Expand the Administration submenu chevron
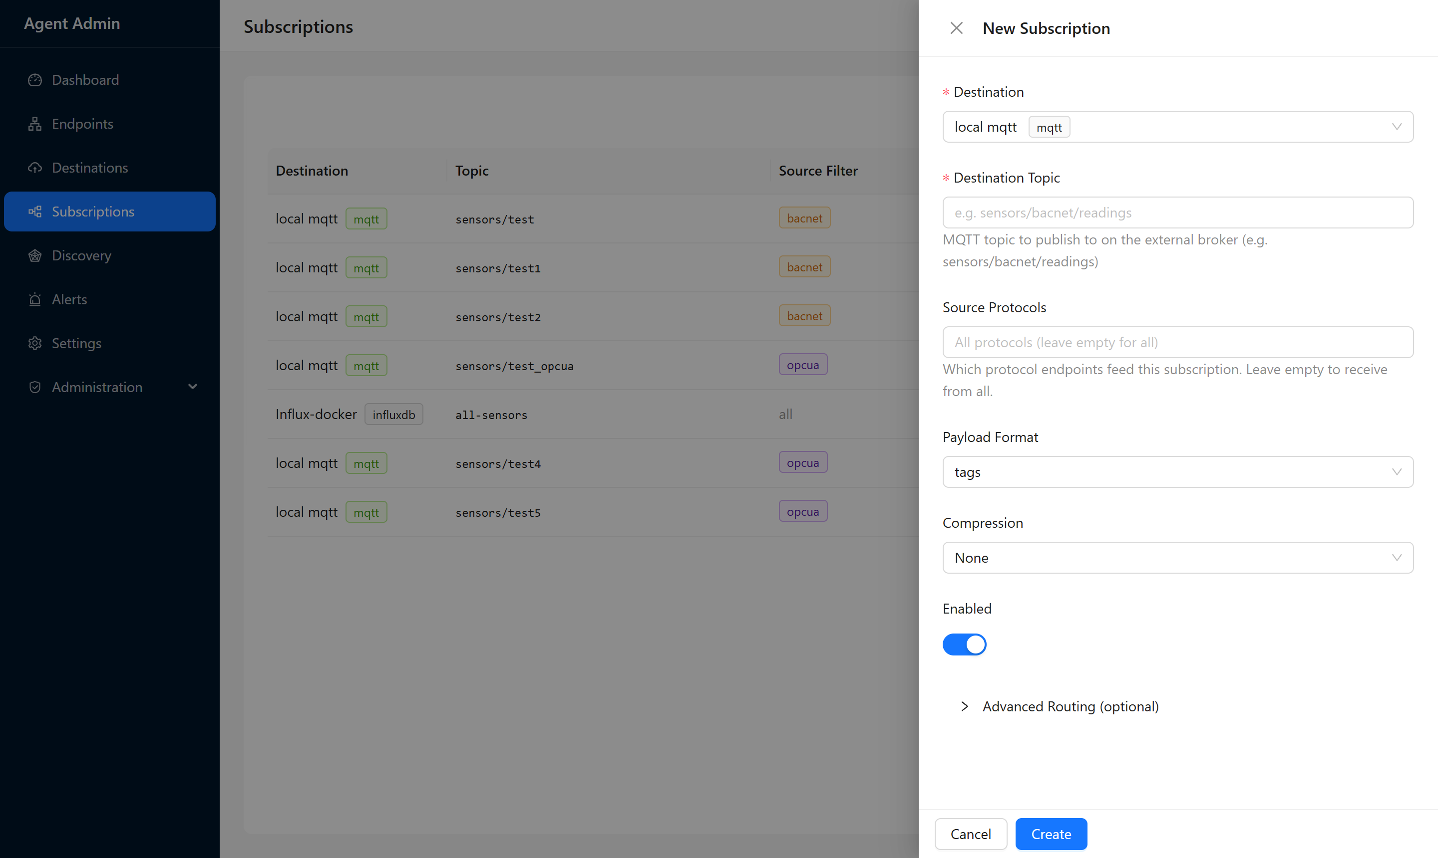This screenshot has height=858, width=1438. click(193, 387)
